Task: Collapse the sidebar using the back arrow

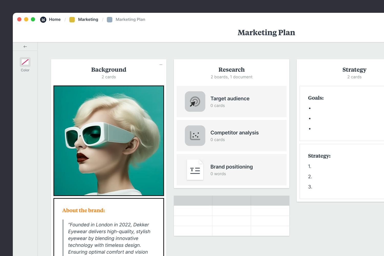Action: 25,46
